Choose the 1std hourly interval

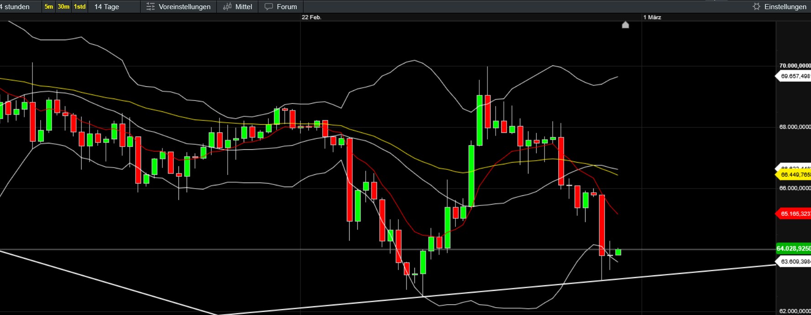[80, 7]
